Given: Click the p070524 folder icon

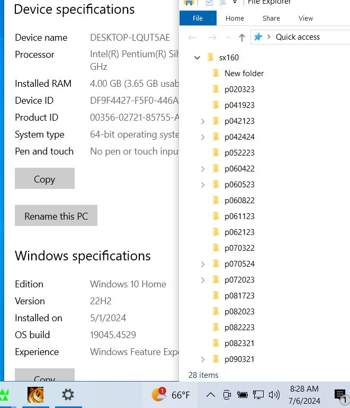Looking at the screenshot, I should [x=216, y=264].
